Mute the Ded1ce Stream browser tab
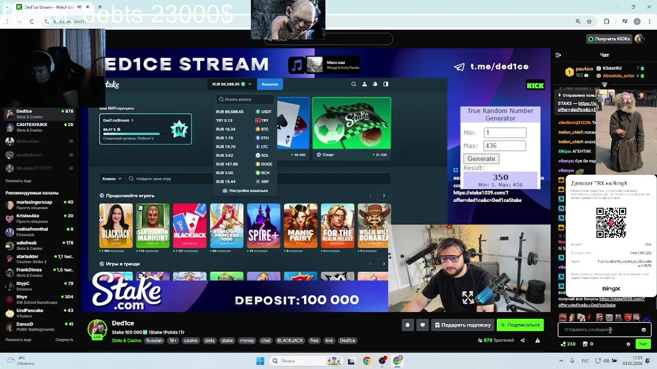Image resolution: width=657 pixels, height=369 pixels. click(79, 7)
